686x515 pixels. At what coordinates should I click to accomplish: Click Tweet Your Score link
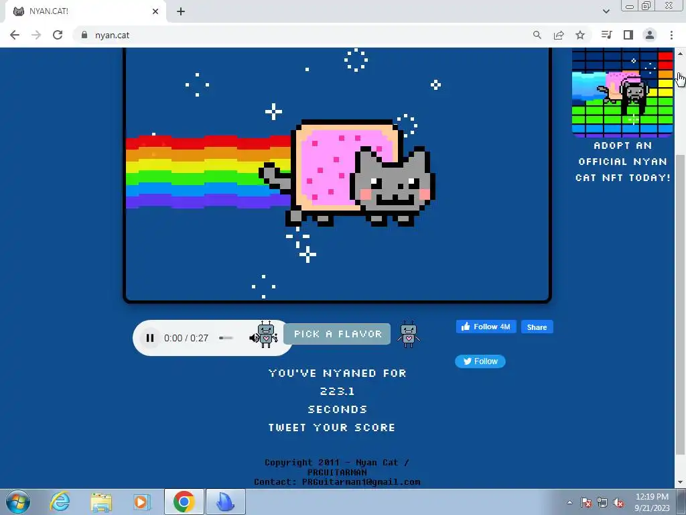[x=332, y=427]
